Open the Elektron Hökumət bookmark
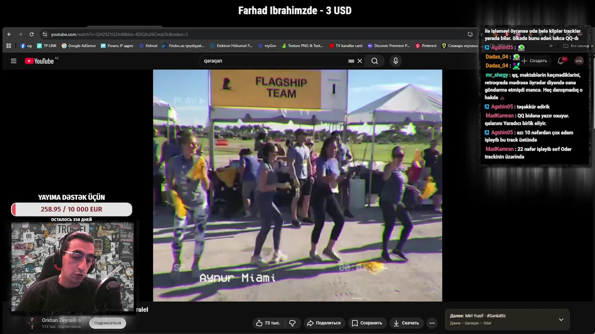The height and width of the screenshot is (334, 595). coord(231,46)
